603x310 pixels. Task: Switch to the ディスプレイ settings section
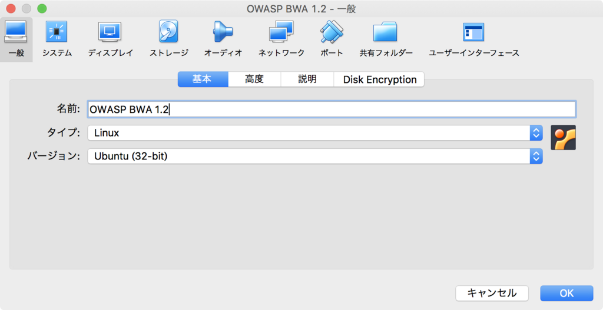(110, 39)
